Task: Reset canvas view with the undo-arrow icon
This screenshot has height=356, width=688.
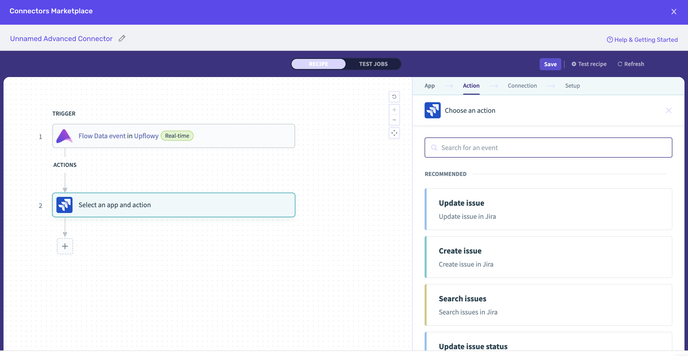Action: 394,97
